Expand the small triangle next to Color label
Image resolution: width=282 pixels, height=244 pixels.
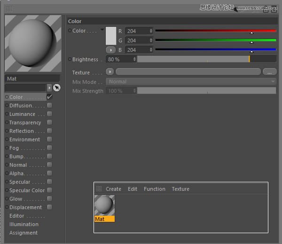click(x=102, y=30)
